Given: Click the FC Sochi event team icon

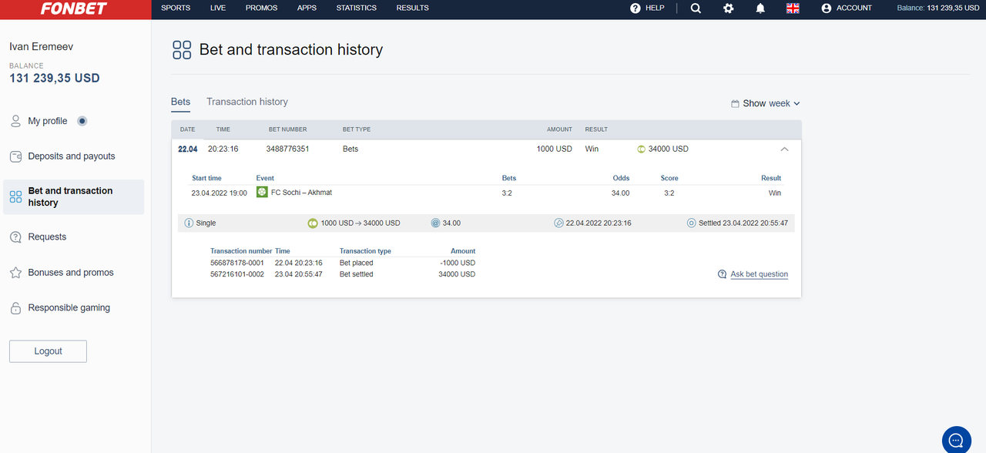Looking at the screenshot, I should point(262,192).
